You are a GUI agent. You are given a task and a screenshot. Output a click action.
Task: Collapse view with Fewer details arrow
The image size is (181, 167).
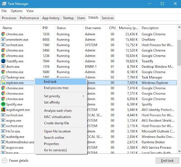pos(5,161)
